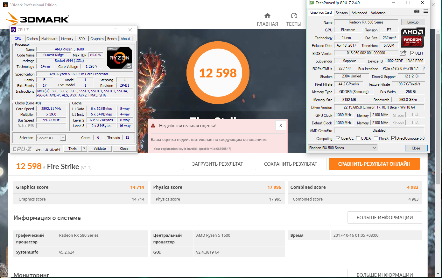Click the GPU-Z Lookup button
Viewport: 442px width, 278px height.
pos(413,22)
